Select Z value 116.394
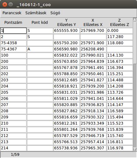This screenshot has height=158, width=137. 120,68
